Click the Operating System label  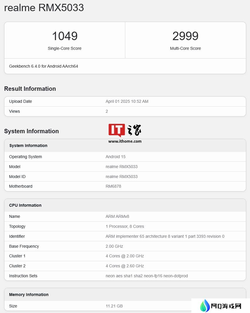[x=26, y=157]
